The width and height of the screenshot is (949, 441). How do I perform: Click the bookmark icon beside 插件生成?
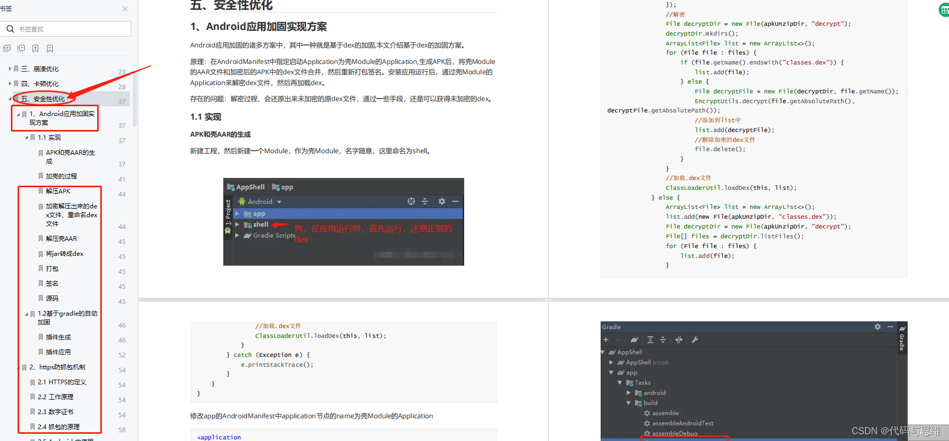tap(41, 337)
